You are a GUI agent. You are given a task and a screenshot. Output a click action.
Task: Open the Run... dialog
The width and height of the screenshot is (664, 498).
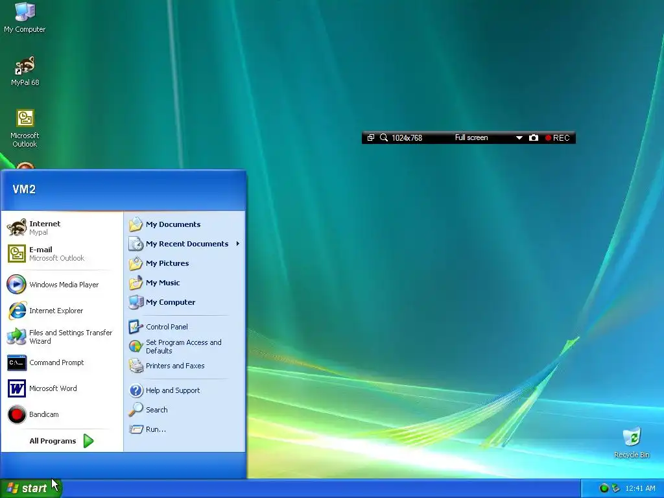click(184, 429)
